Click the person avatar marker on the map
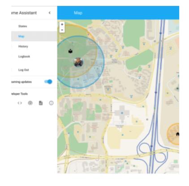The image size is (189, 186). pyautogui.click(x=78, y=62)
